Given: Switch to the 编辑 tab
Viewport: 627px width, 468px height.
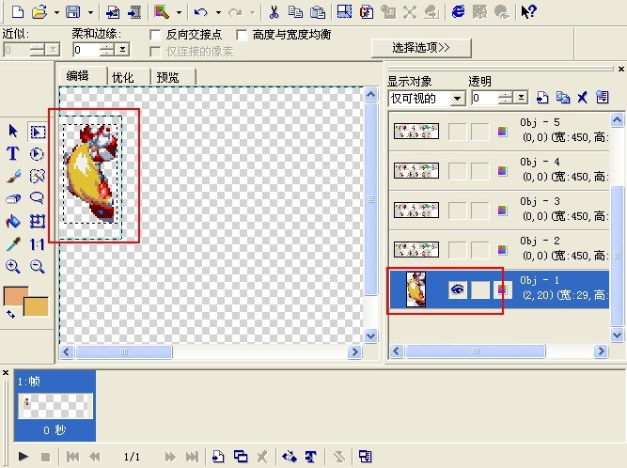Looking at the screenshot, I should click(x=78, y=75).
